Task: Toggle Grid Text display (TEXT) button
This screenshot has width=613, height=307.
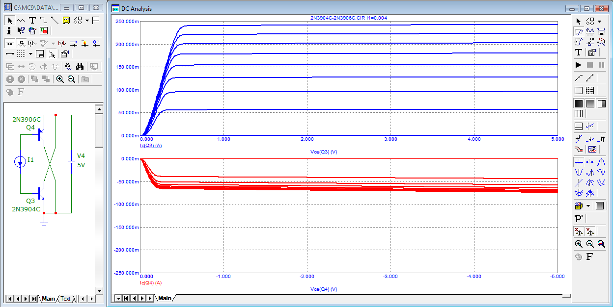Action: (x=10, y=43)
